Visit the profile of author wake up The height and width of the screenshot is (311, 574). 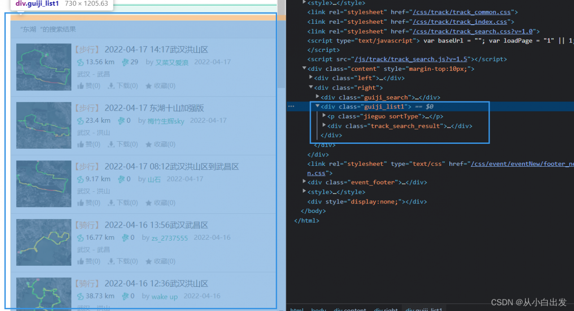coord(165,296)
